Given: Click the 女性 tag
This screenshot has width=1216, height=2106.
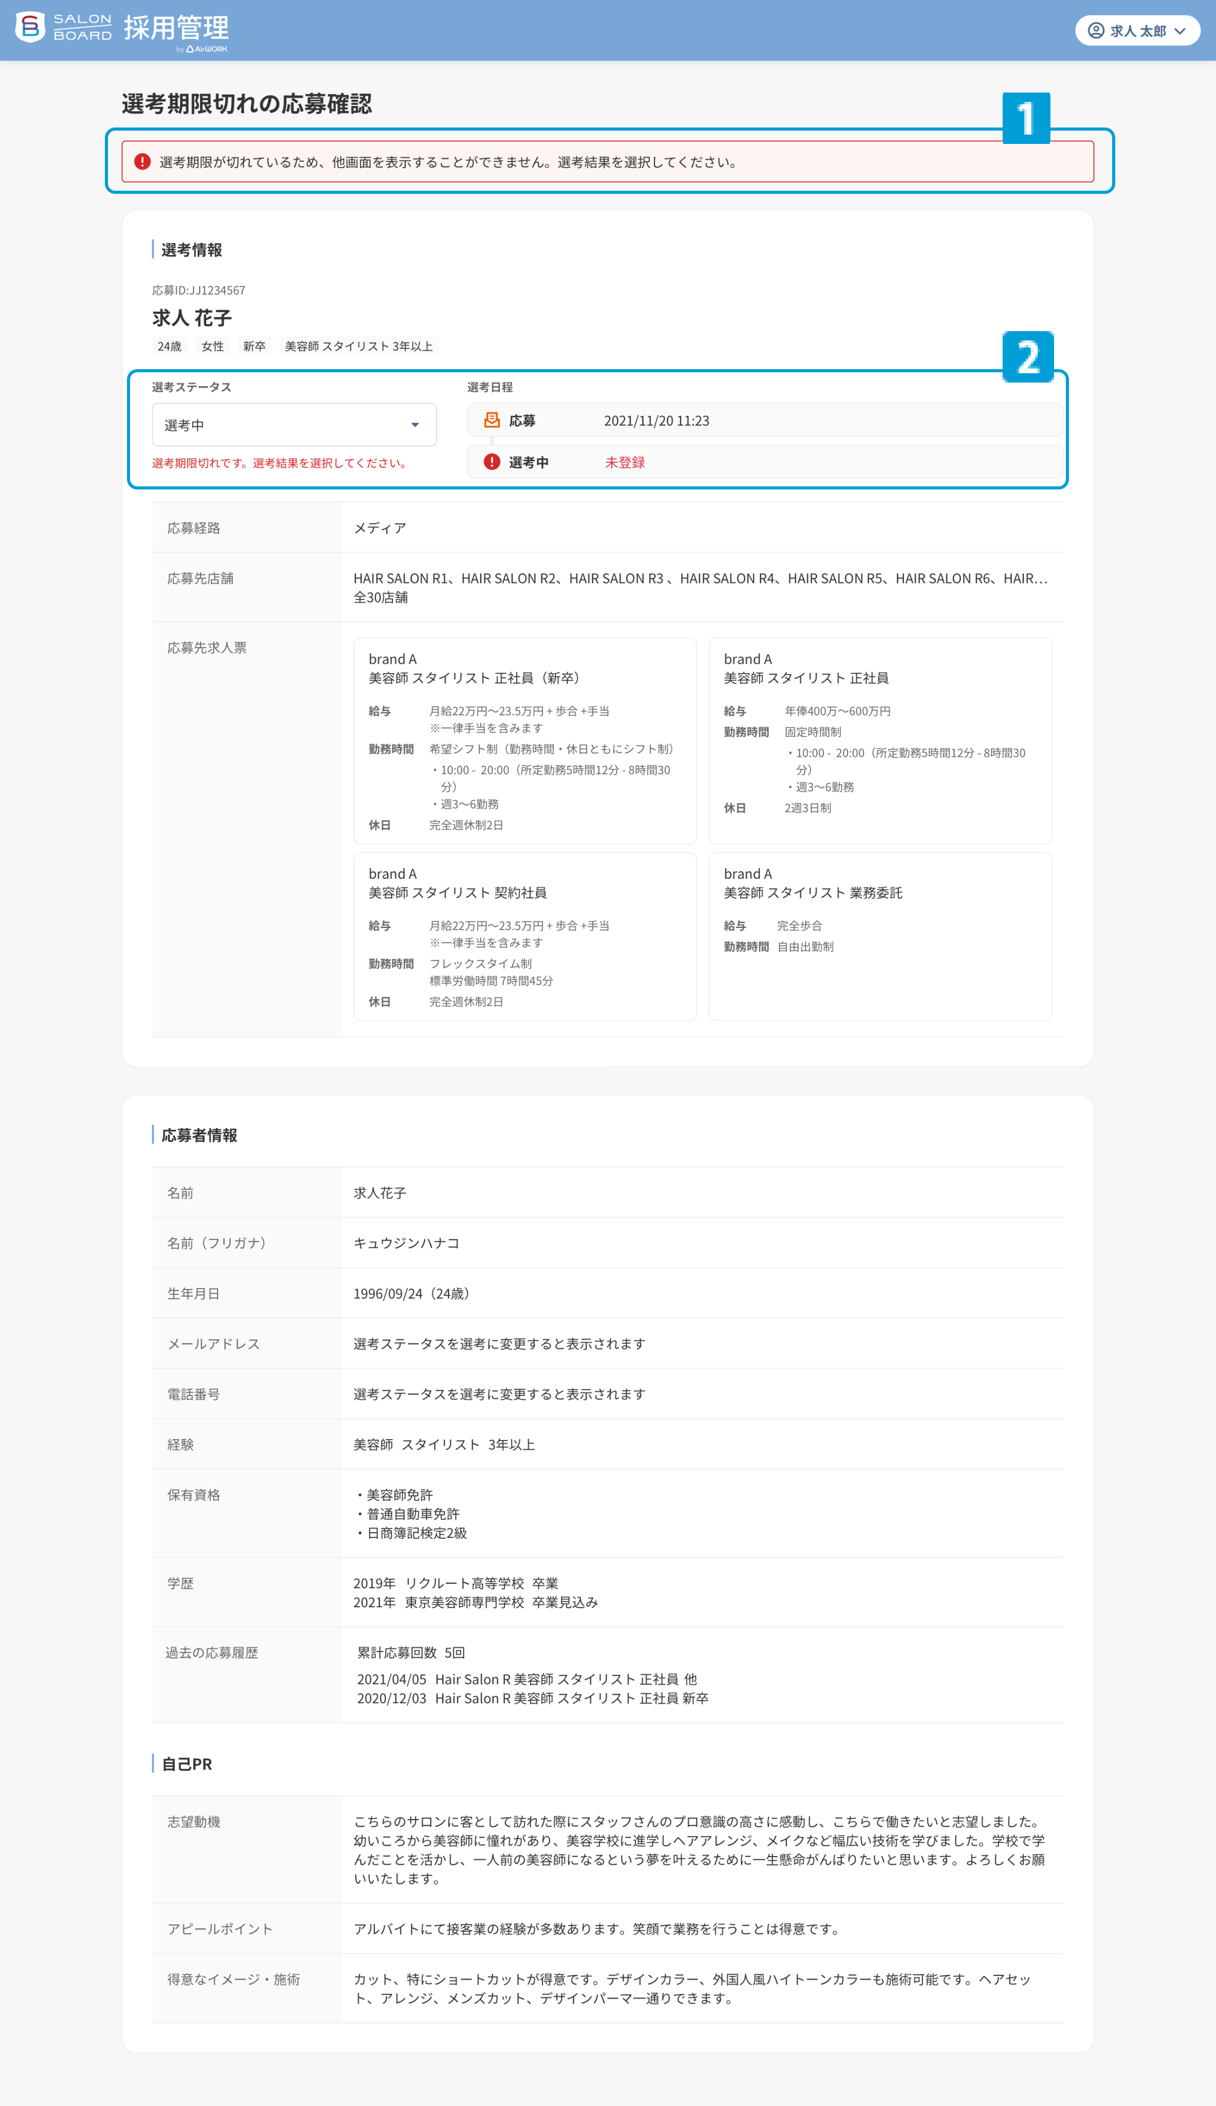Looking at the screenshot, I should 213,347.
